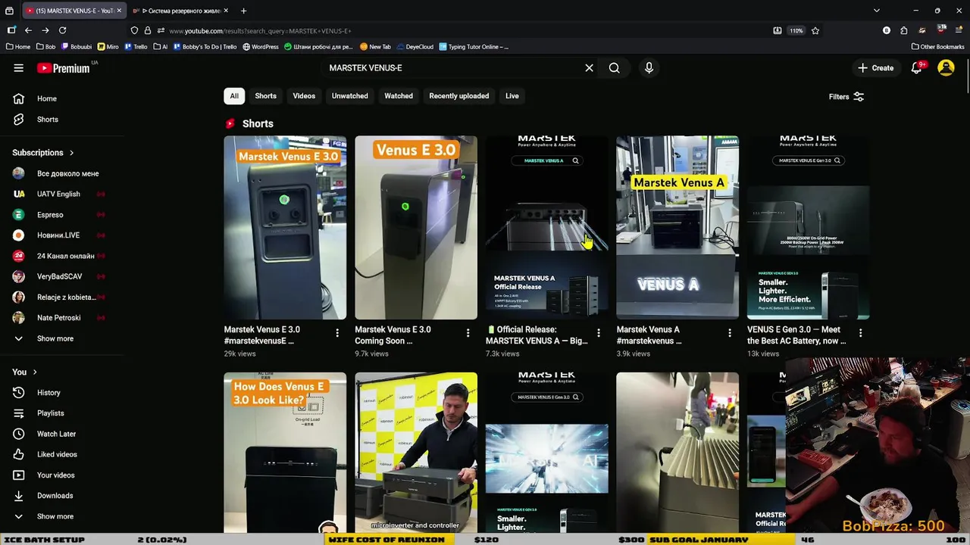
Task: Open the WordPress bookmark
Action: point(261,47)
